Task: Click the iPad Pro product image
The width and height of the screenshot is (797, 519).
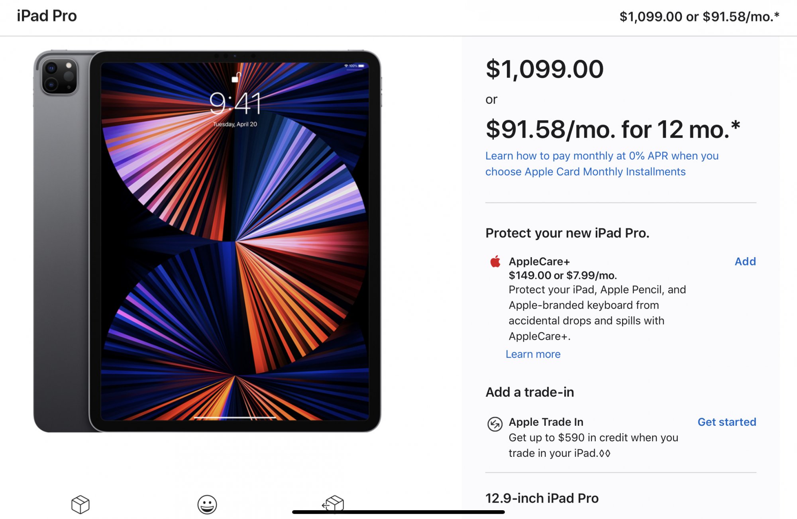Action: [x=207, y=241]
